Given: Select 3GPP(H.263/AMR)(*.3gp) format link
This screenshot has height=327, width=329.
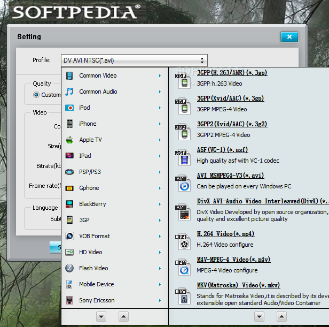Looking at the screenshot, I should click(232, 73).
